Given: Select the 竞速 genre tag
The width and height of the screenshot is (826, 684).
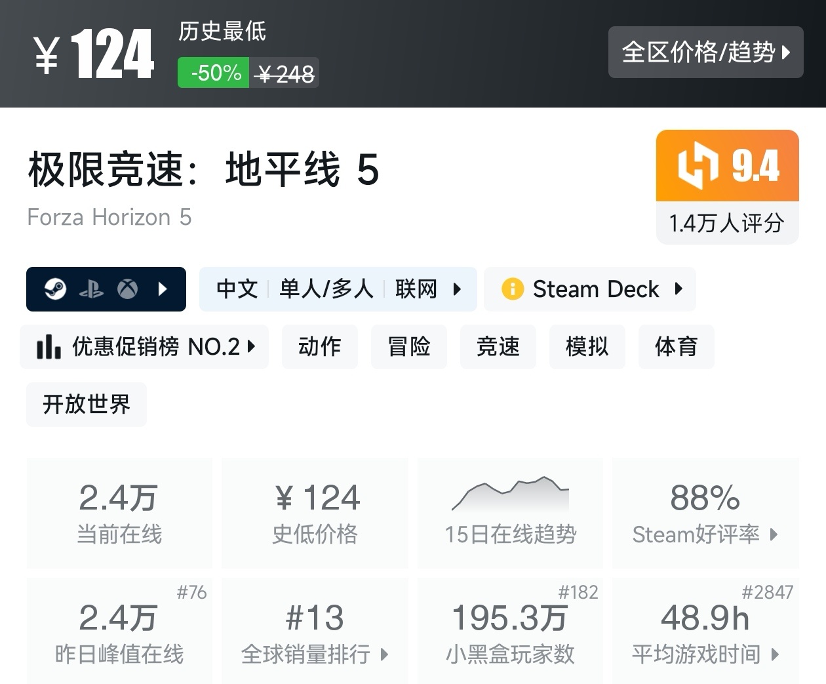Looking at the screenshot, I should (x=498, y=346).
